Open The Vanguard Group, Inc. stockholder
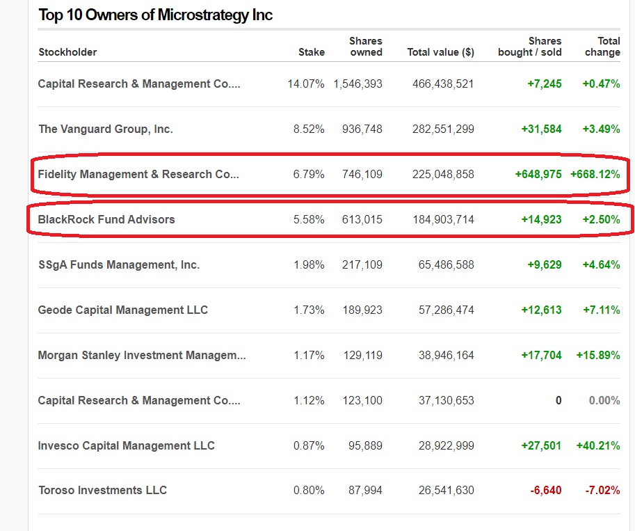 point(106,129)
